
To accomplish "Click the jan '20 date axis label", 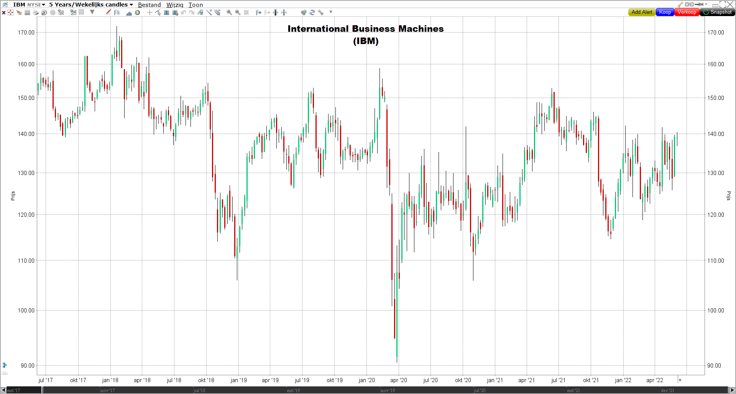I will click(366, 380).
